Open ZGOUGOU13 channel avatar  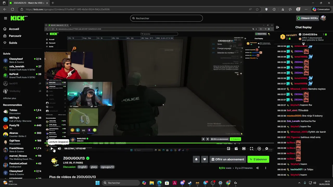(x=55, y=162)
